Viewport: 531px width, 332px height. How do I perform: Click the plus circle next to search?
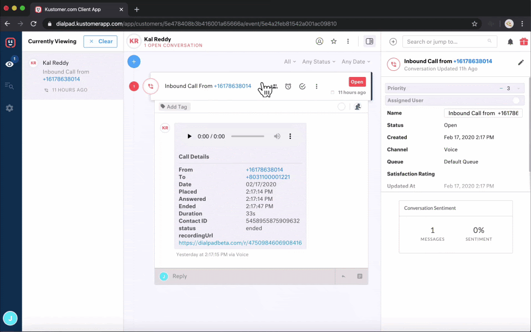pyautogui.click(x=393, y=41)
